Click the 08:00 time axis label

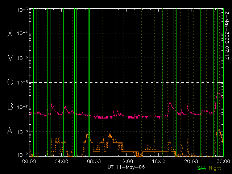94,161
